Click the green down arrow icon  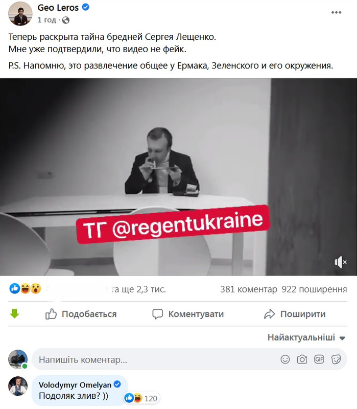pyautogui.click(x=15, y=313)
